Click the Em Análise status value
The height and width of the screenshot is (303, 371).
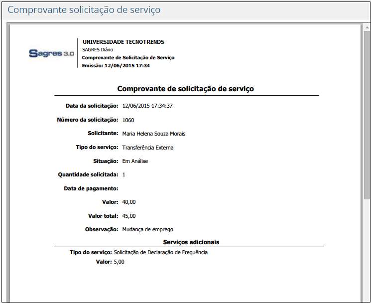pyautogui.click(x=135, y=161)
